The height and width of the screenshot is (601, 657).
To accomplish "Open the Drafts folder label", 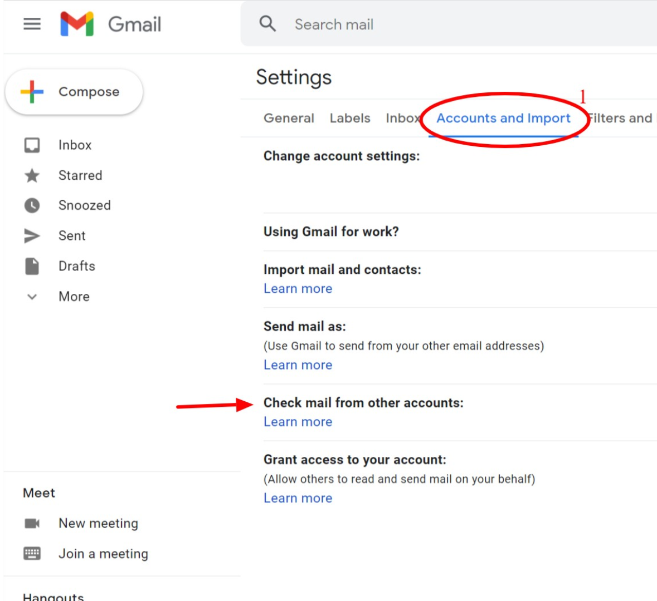I will (x=77, y=266).
